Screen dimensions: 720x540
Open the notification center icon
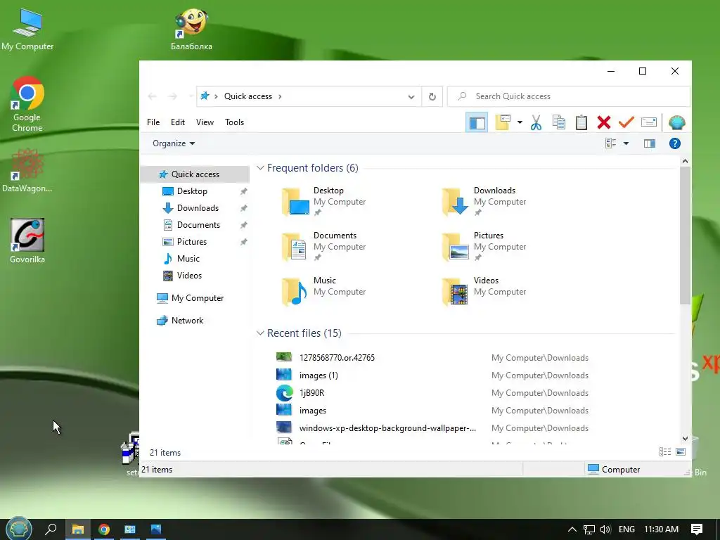click(x=697, y=529)
